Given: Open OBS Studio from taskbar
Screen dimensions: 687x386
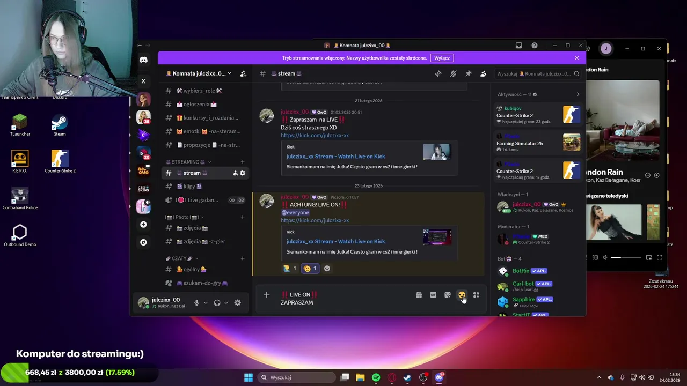Looking at the screenshot, I should [x=423, y=377].
